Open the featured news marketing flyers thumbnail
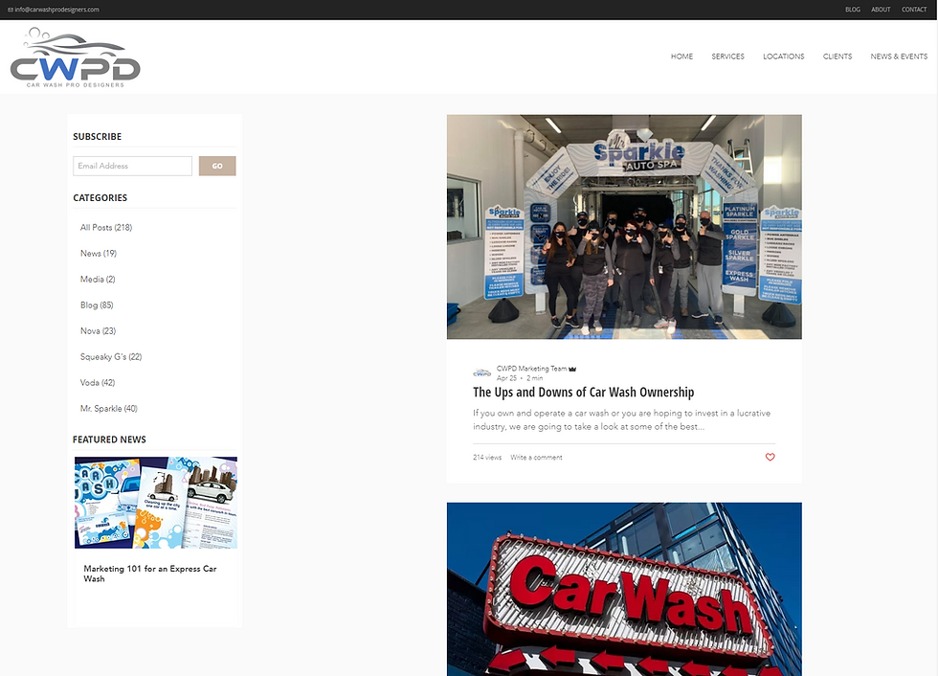Image resolution: width=938 pixels, height=676 pixels. click(155, 503)
